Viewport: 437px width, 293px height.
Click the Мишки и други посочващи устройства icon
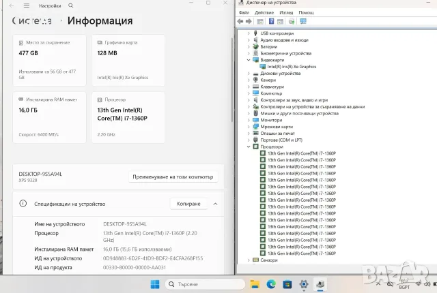[255, 113]
